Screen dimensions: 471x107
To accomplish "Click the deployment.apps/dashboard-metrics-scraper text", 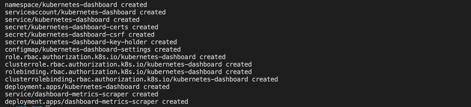I will [x=82, y=102].
